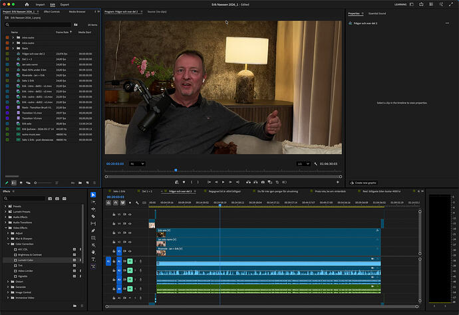
Task: Toggle mute on audio track A1
Action: [130, 261]
